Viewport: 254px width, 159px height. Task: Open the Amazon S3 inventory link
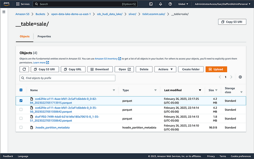pyautogui.click(x=106, y=59)
